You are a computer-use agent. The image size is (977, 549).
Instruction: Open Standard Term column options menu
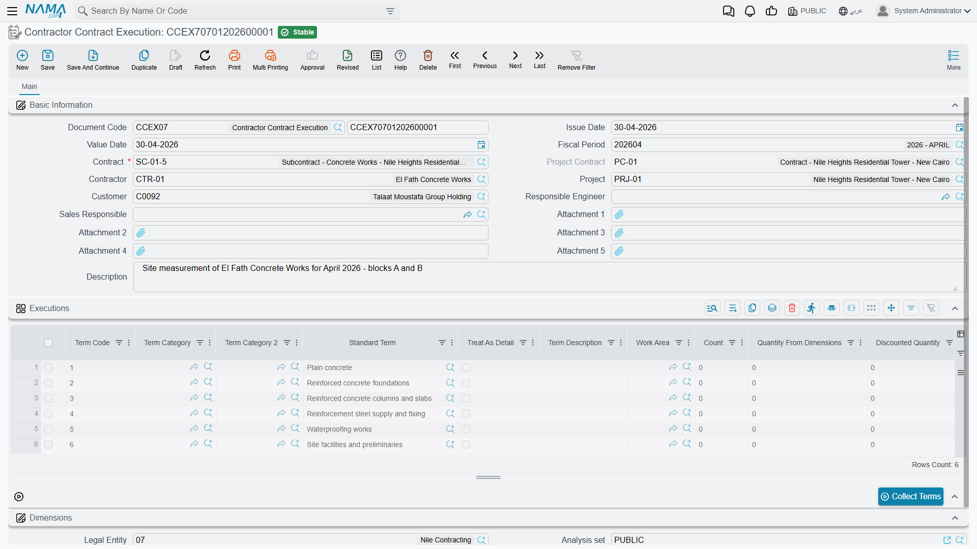pos(452,343)
